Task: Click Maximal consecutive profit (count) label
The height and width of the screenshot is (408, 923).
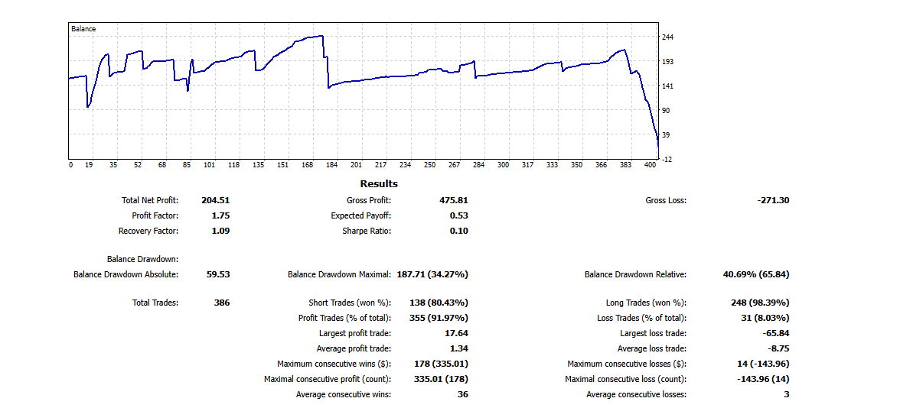Action: [328, 380]
